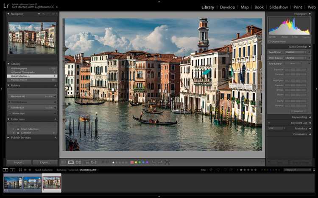Add a new collection with plus icon
Screen dimensions: 318x198
(x=56, y=119)
